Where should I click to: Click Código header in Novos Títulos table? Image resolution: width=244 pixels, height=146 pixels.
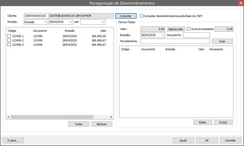(130, 49)
